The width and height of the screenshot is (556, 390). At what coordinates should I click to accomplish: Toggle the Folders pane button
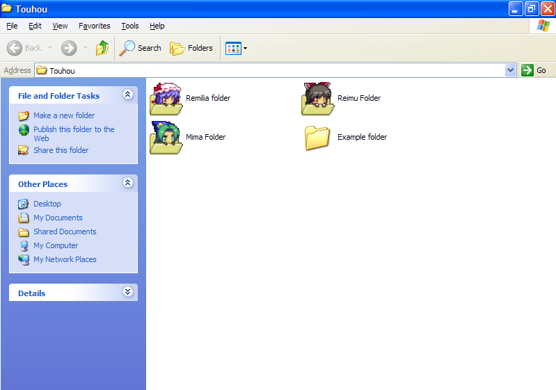point(191,48)
